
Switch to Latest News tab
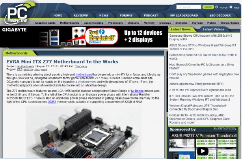(x=181, y=29)
